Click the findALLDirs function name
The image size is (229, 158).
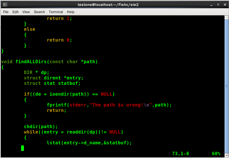click(31, 62)
